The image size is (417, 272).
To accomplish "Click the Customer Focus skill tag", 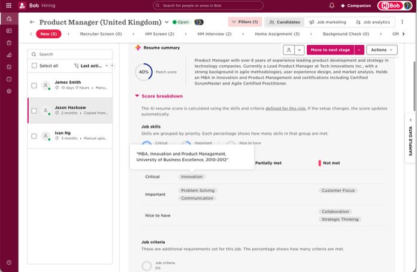I will pos(338,191).
